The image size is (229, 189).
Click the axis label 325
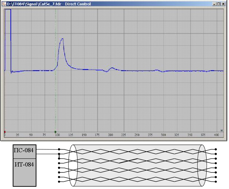[177, 135]
